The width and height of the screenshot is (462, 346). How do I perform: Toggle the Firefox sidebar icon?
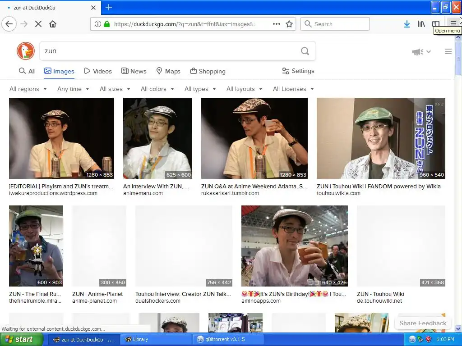coord(436,24)
